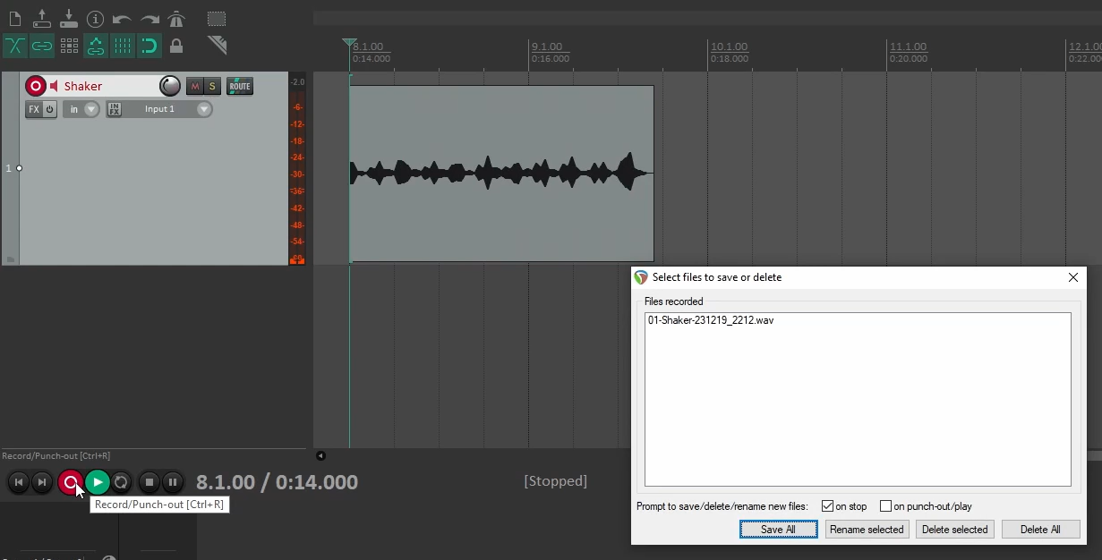Mute the Shaker track
The height and width of the screenshot is (560, 1102).
pos(193,86)
